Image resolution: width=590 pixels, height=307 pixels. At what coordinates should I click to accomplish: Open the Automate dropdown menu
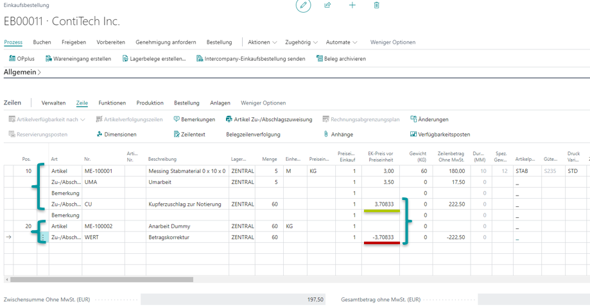click(342, 42)
